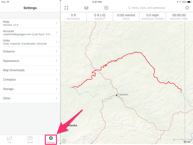Switch to the Trip tab
This screenshot has width=193, height=145.
pos(9,140)
